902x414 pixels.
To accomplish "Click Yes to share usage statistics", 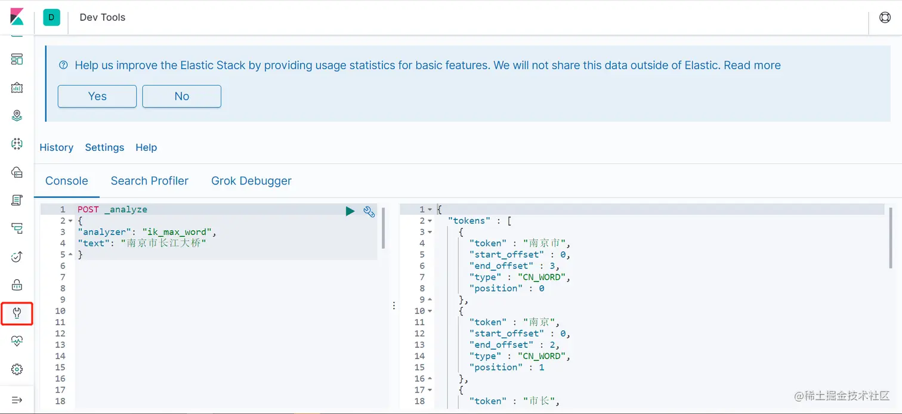I will (97, 96).
